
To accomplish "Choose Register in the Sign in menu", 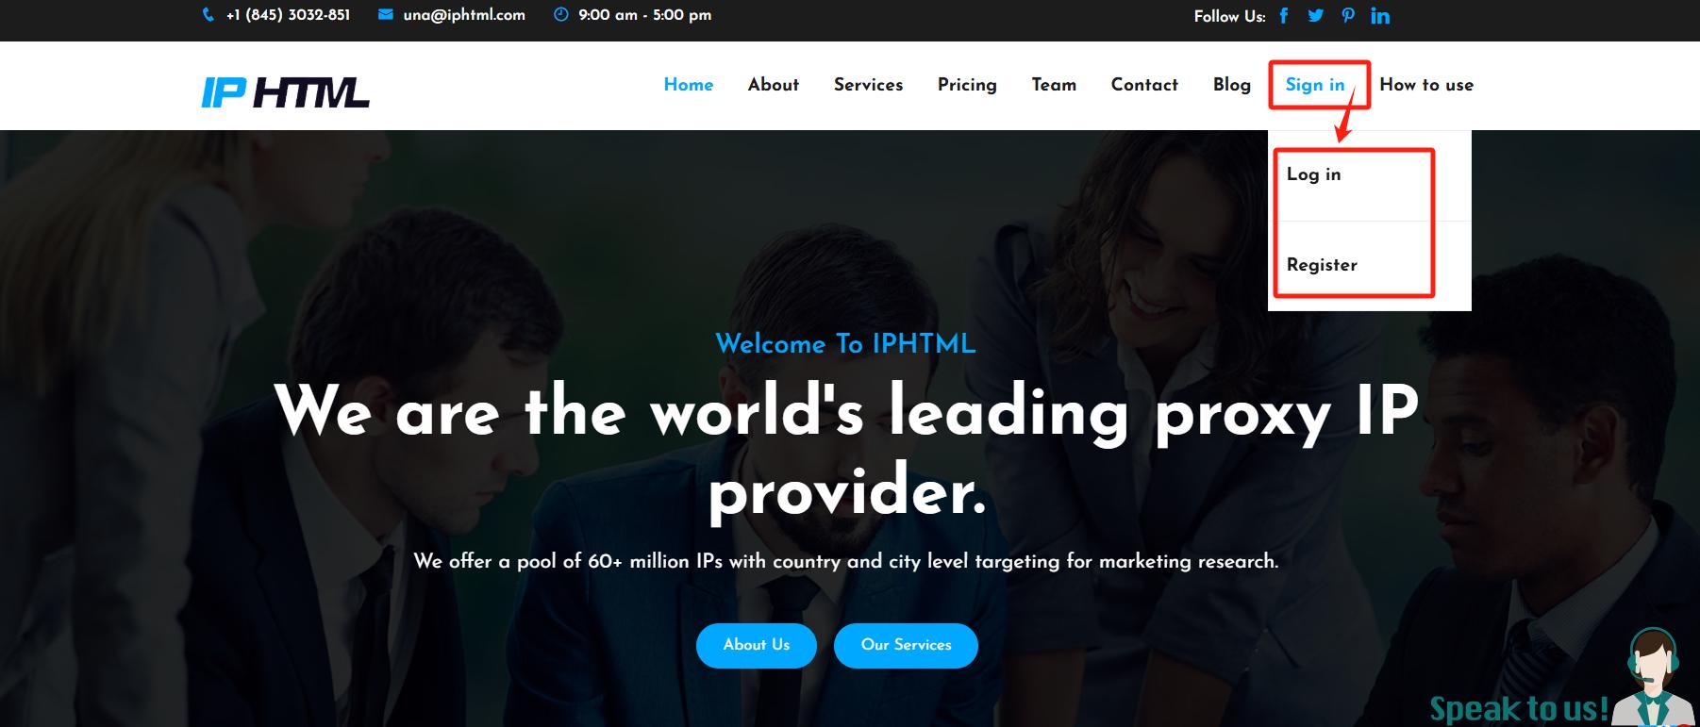I will click(x=1322, y=265).
